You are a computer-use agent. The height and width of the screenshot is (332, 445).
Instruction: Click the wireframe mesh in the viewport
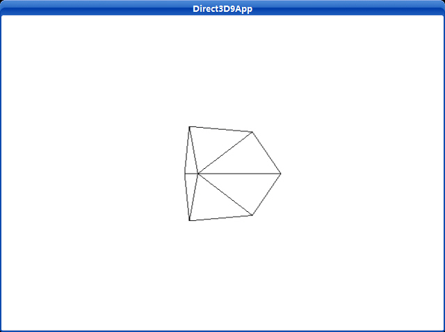[x=233, y=174]
